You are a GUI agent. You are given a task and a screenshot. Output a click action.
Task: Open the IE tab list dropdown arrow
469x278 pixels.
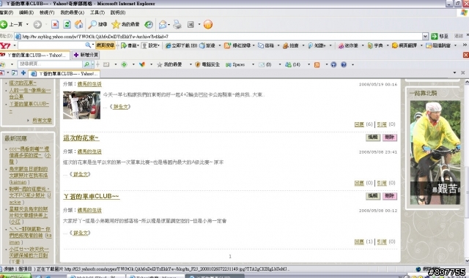[454, 73]
